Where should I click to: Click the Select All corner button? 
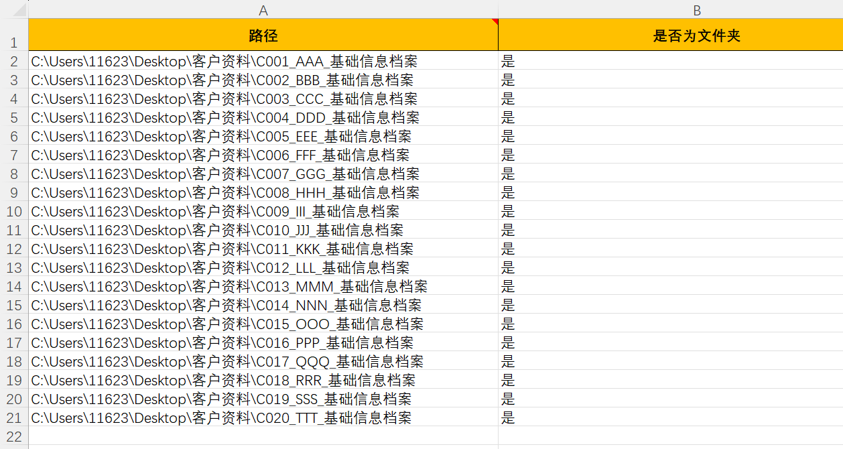pos(13,10)
